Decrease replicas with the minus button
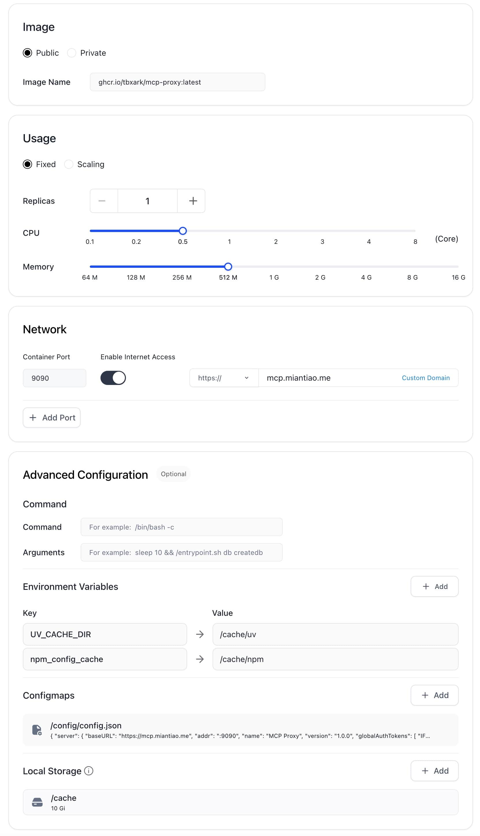The height and width of the screenshot is (836, 480). coord(104,201)
